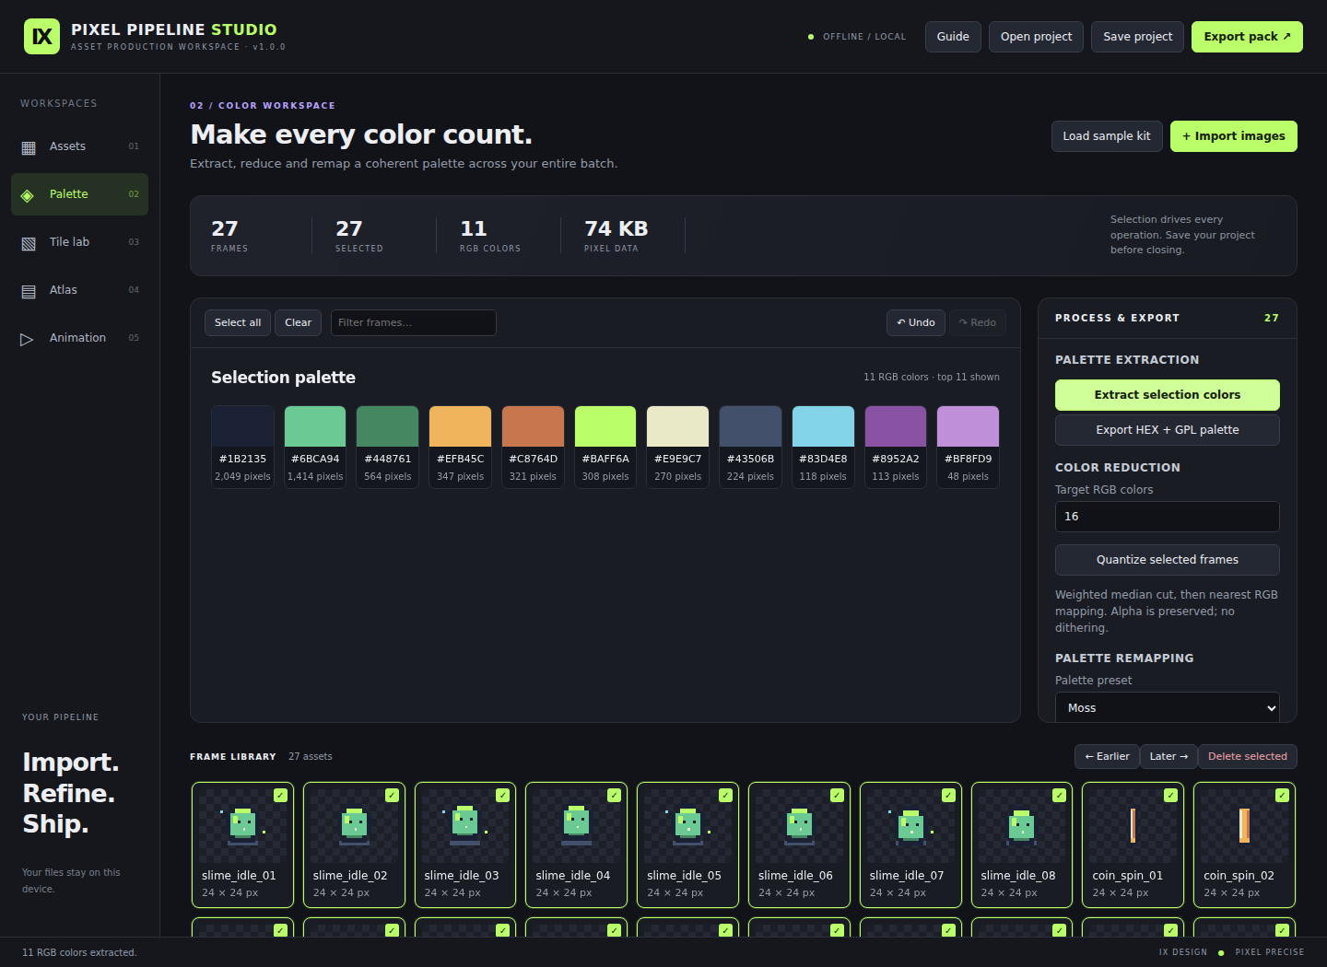Toggle the slime_idle_03 frame checkbox
This screenshot has height=967, width=1327.
click(x=502, y=795)
